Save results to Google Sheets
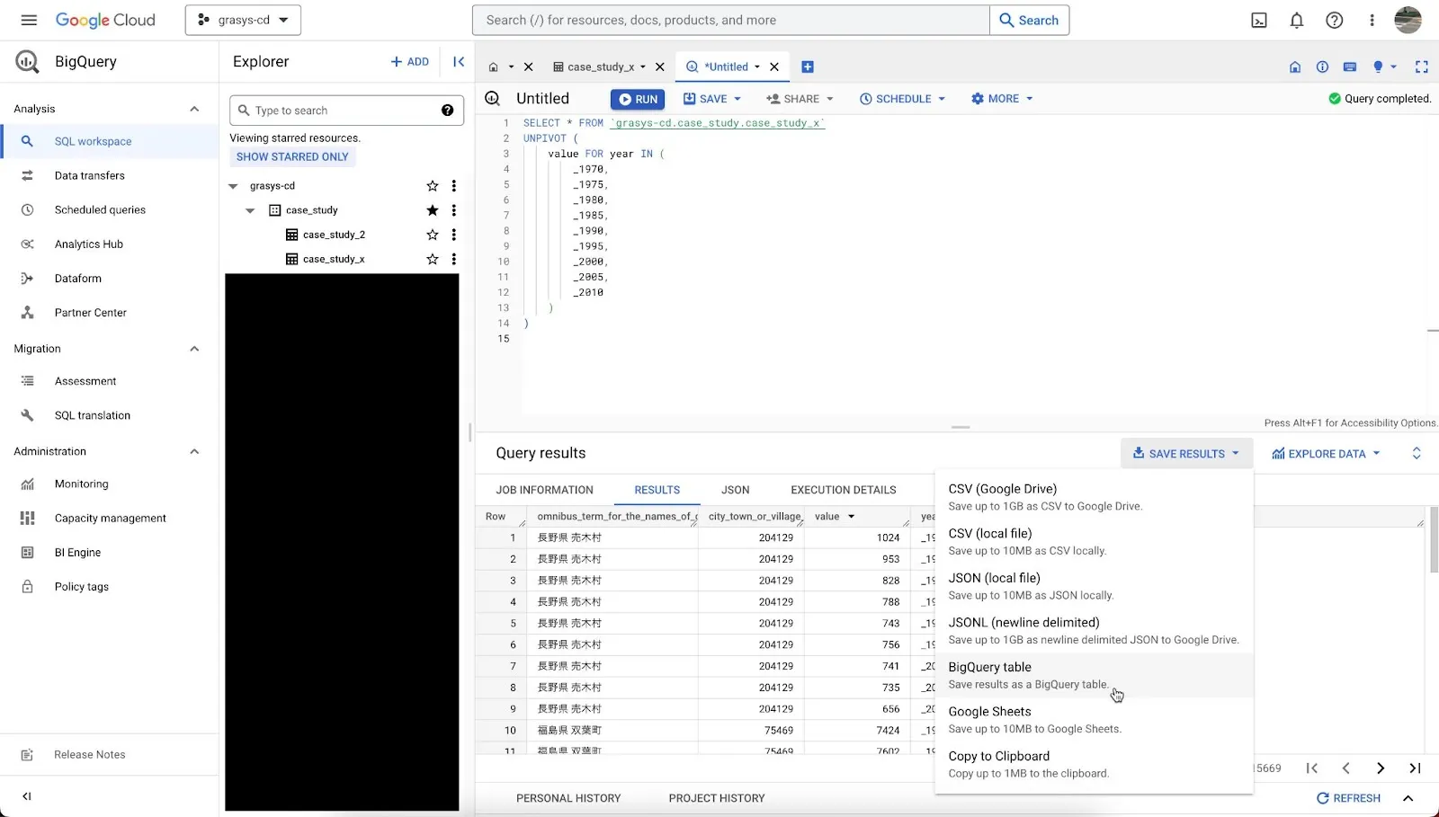 tap(1094, 719)
